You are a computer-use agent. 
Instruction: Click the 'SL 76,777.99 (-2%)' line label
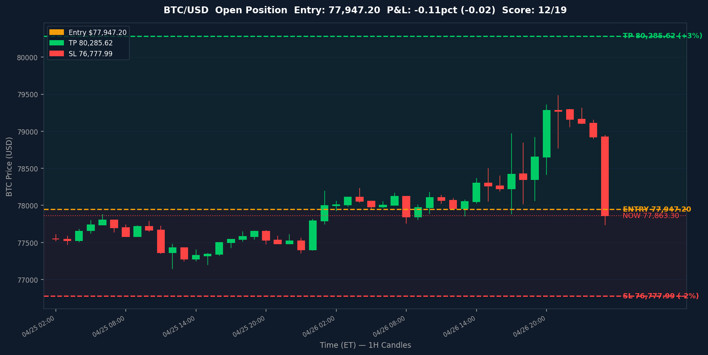tap(661, 296)
